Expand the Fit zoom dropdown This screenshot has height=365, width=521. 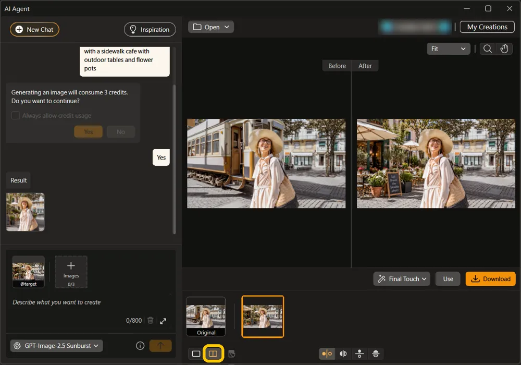(448, 49)
